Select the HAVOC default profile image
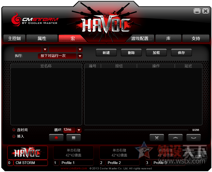 pyautogui.click(x=27, y=153)
